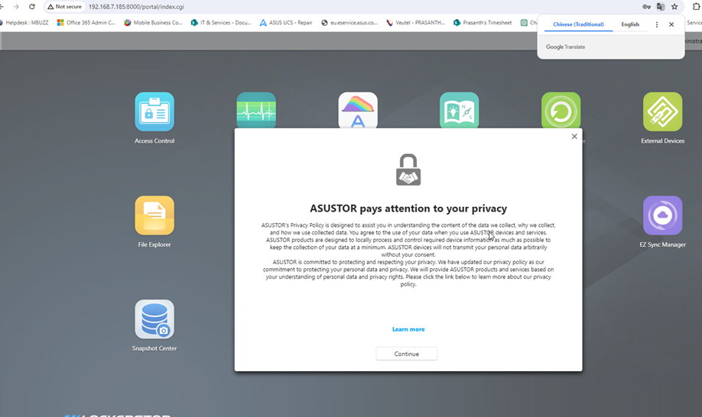The image size is (702, 417).
Task: Open the Access Control app
Action: pyautogui.click(x=154, y=112)
